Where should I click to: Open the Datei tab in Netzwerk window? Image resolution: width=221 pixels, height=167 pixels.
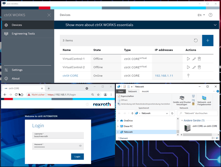121,91
